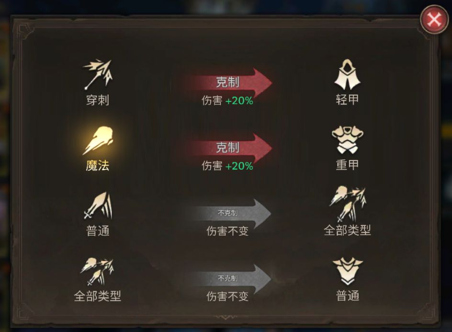The height and width of the screenshot is (332, 452).
Task: Click 伤害 +20% text in the 魔法 row
Action: pos(227,166)
